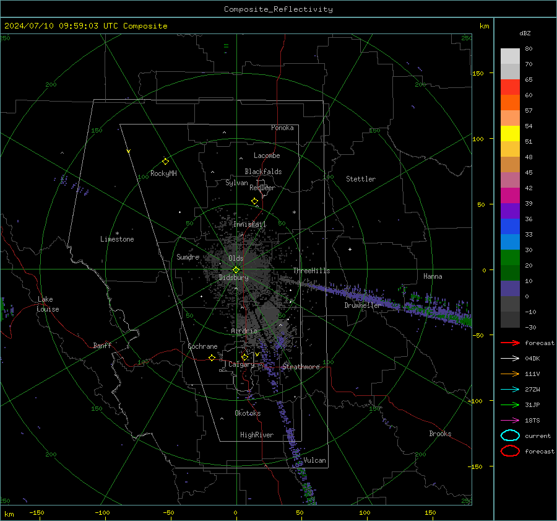Click the Composite_Reflectivity title
This screenshot has height=521, width=557.
tap(278, 9)
